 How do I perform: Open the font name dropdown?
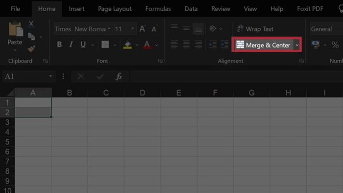109,29
